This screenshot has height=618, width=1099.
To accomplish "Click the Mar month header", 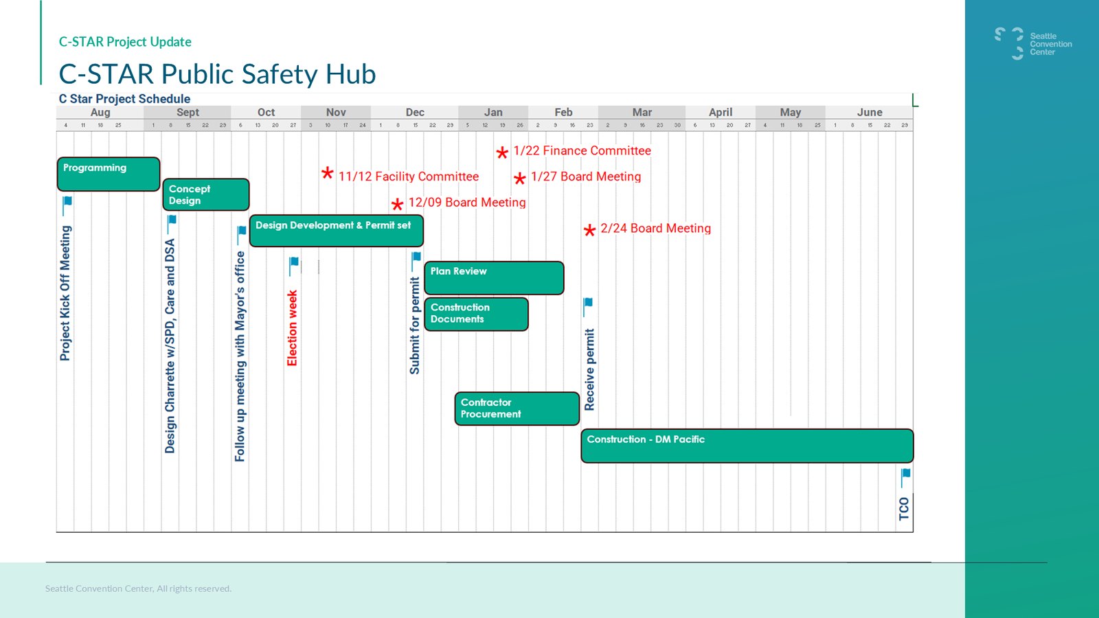I will point(642,112).
